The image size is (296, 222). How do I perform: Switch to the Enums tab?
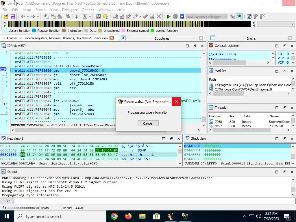(x=251, y=38)
